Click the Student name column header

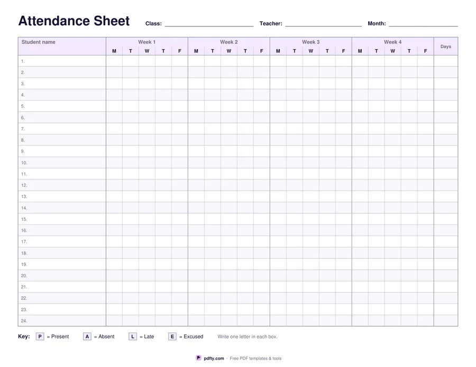pyautogui.click(x=62, y=46)
